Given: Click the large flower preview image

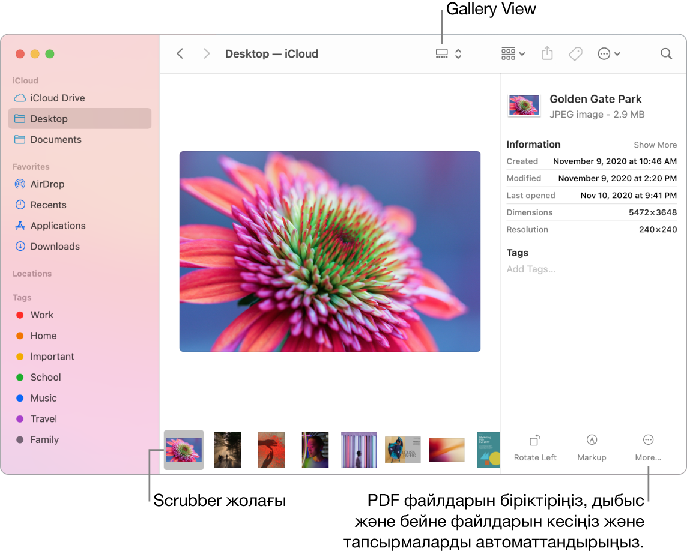Looking at the screenshot, I should click(x=330, y=251).
